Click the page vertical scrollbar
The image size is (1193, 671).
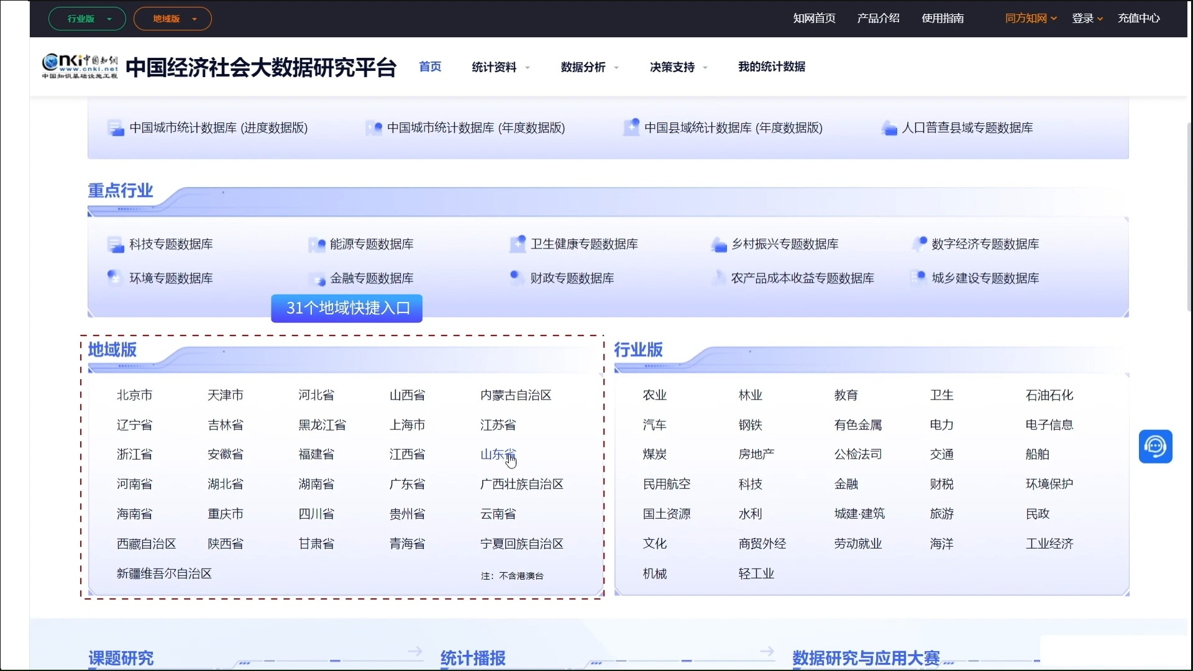1189,217
